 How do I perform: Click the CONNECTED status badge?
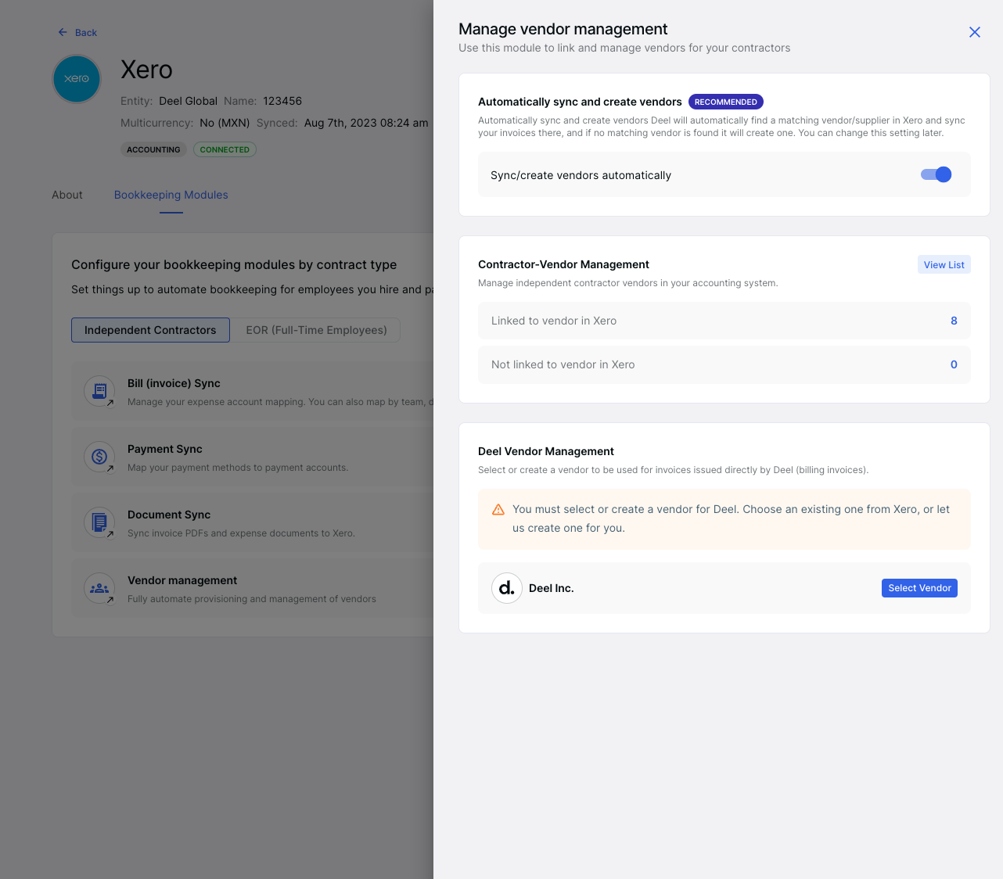pos(225,149)
